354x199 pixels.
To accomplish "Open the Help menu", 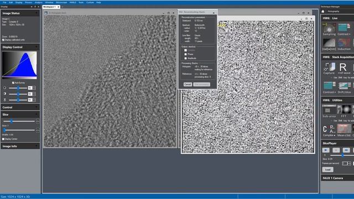I will click(x=98, y=2).
